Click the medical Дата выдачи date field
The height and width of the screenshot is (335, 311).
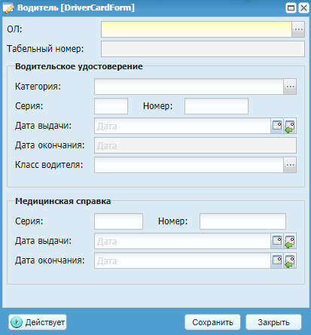coord(182,241)
